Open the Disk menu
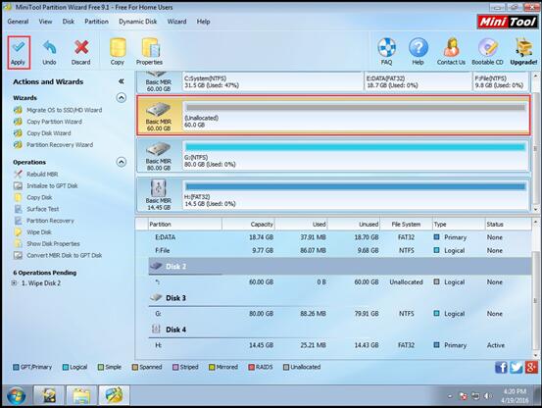 coord(69,22)
